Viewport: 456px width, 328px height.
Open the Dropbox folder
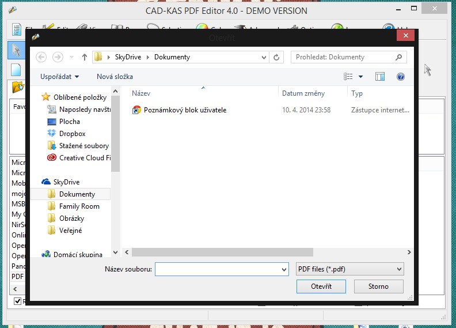tap(73, 134)
